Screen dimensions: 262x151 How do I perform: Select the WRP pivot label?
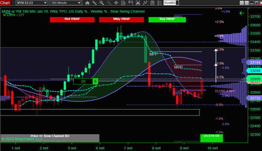pyautogui.click(x=178, y=67)
